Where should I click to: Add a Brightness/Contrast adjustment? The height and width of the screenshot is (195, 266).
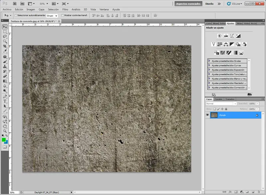[x=220, y=36]
